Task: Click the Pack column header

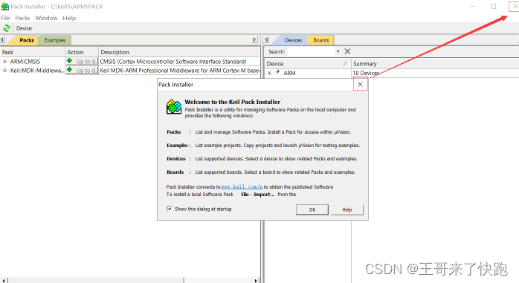Action: click(x=33, y=52)
